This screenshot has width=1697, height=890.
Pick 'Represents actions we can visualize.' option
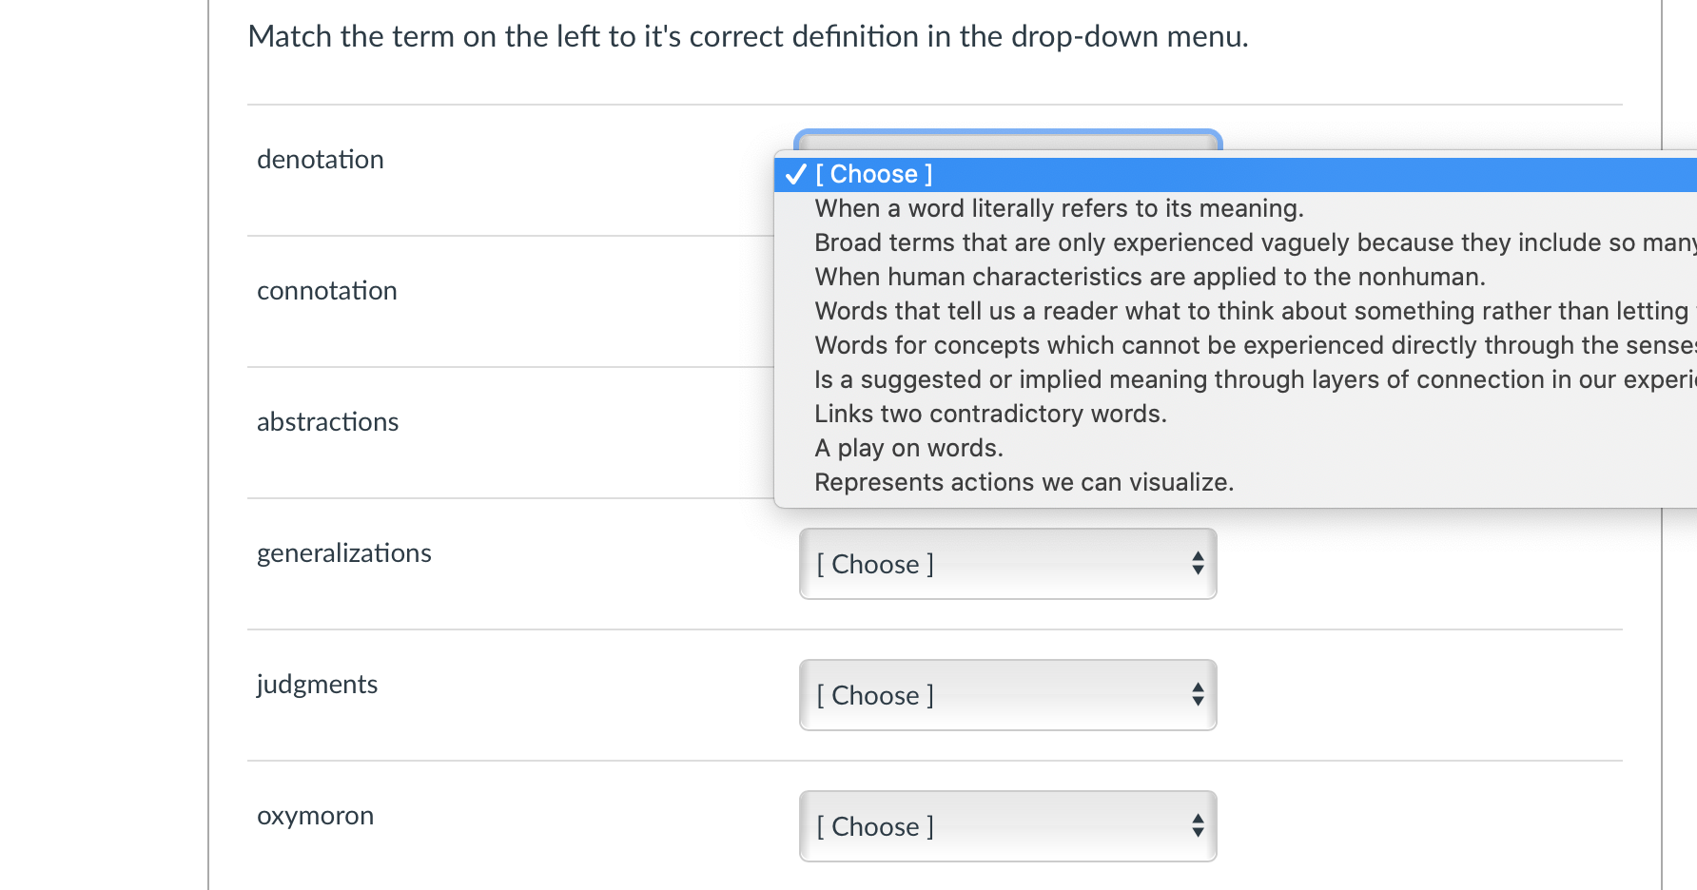(1024, 483)
